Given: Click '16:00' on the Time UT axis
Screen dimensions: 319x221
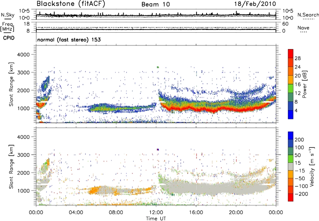Looking at the screenshot, I should pyautogui.click(x=196, y=213).
